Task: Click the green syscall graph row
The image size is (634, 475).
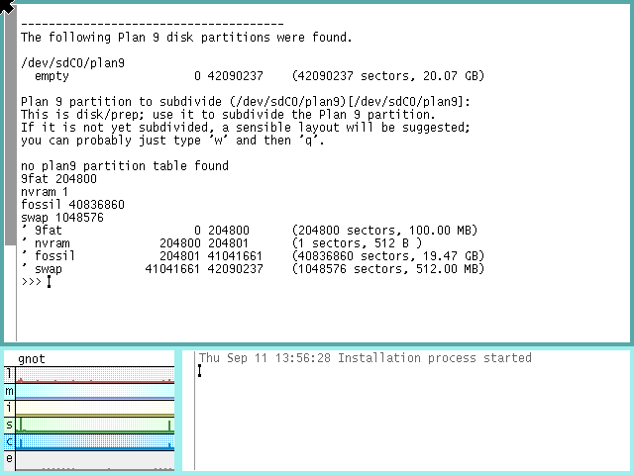Action: 95,425
